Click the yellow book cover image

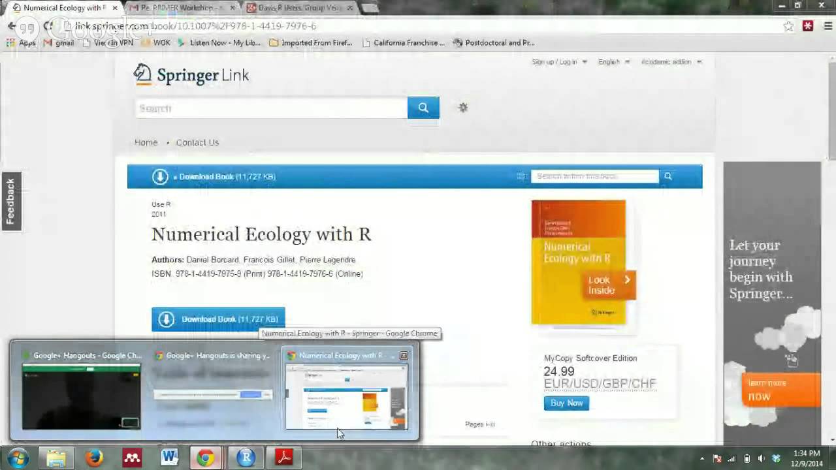pos(579,262)
